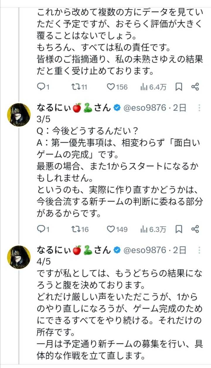211x368 pixels.
Task: Click display name なるにぃ on the 3/5 tweet
Action: pos(54,108)
